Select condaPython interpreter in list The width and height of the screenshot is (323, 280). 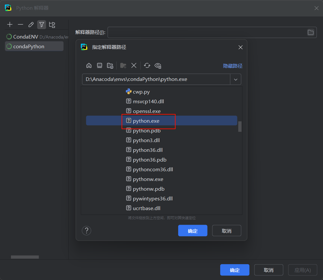34,46
